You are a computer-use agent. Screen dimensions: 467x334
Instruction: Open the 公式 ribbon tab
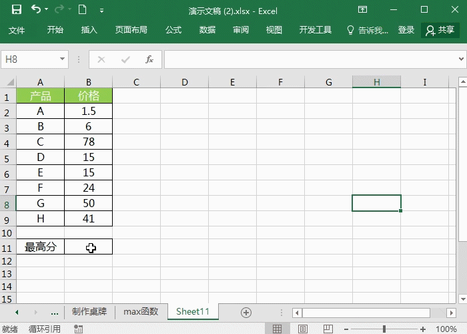click(x=173, y=30)
